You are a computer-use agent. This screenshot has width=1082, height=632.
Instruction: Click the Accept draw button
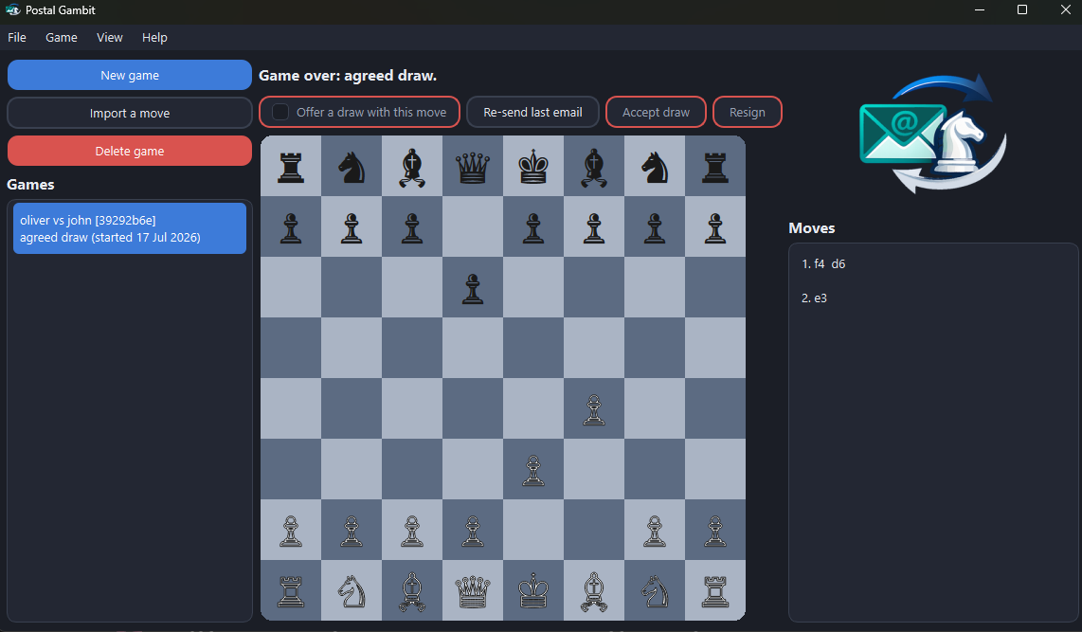point(656,112)
